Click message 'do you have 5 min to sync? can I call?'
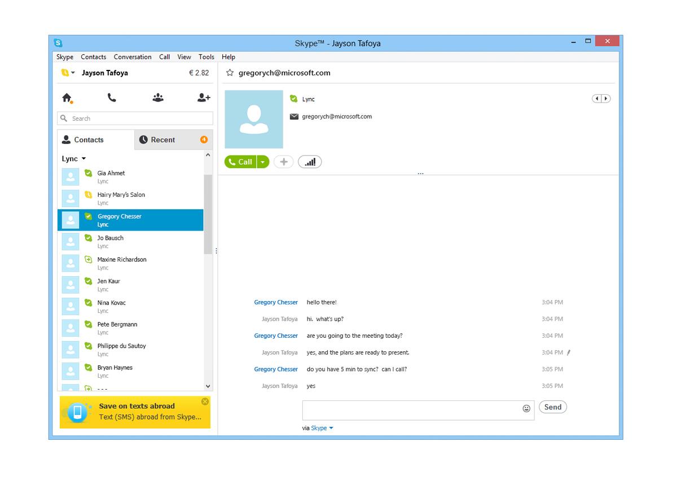This screenshot has height=477, width=677. pyautogui.click(x=357, y=369)
